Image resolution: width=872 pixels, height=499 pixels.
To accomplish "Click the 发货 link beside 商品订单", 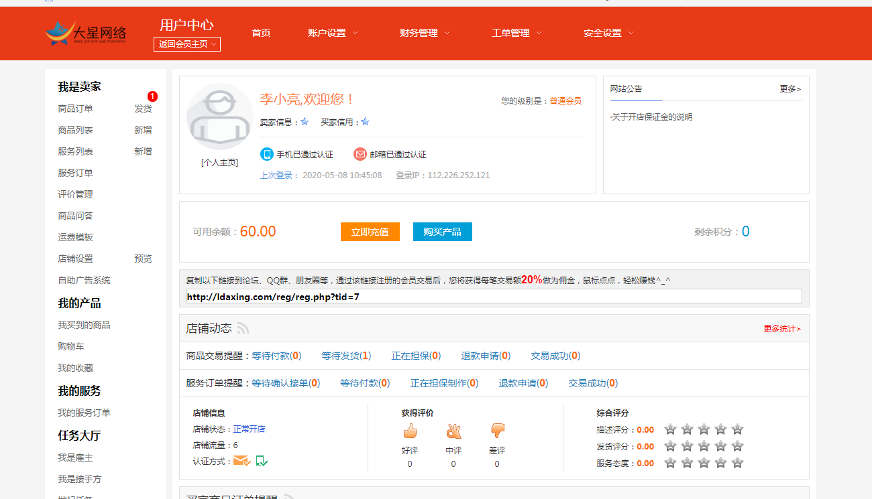I will pyautogui.click(x=143, y=109).
